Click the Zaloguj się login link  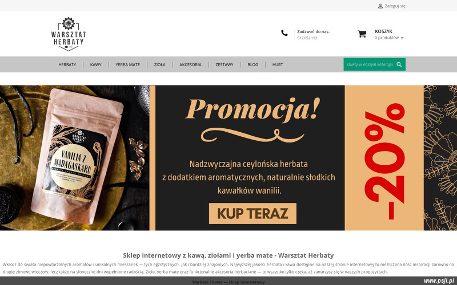tap(395, 6)
